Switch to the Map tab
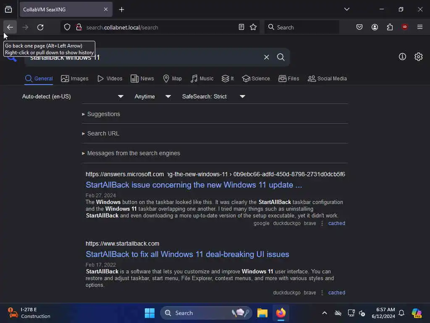 172,79
